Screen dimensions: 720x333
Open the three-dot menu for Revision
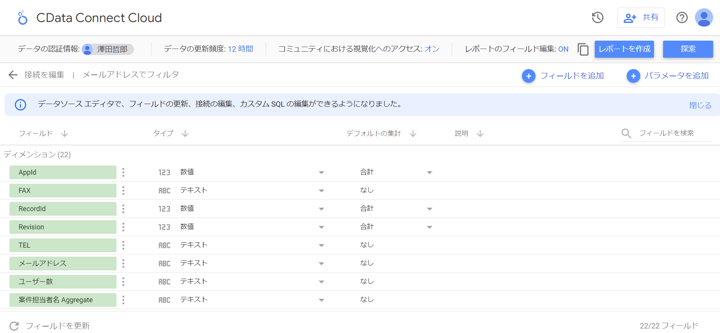tap(123, 227)
